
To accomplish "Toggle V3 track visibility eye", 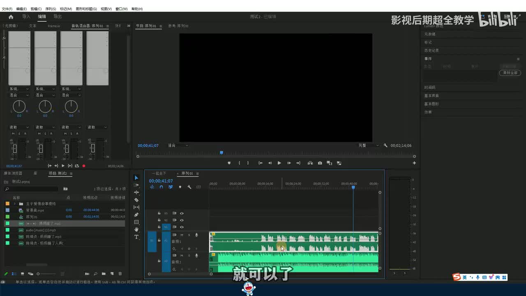I will (182, 213).
